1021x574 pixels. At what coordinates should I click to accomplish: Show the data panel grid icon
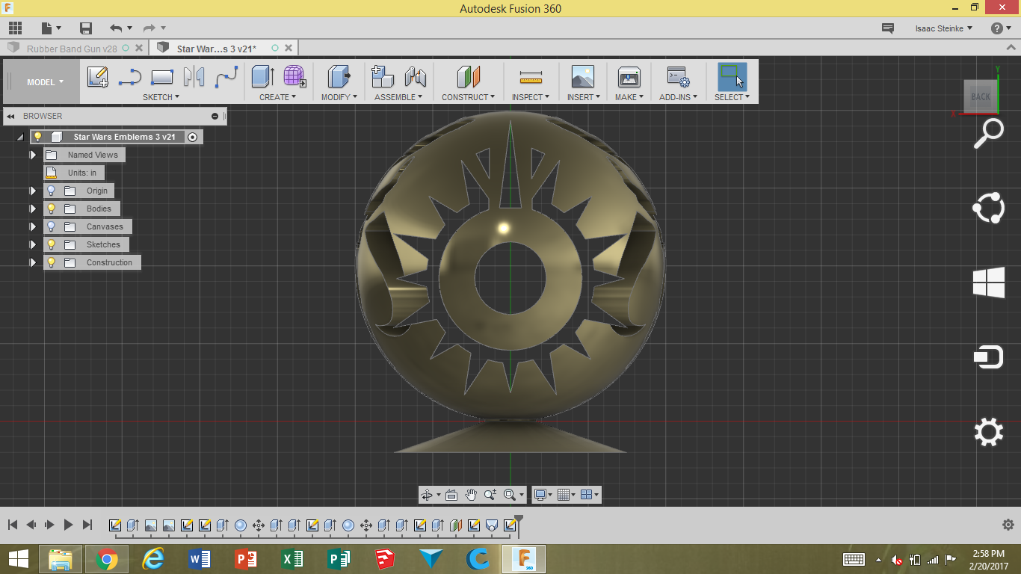tap(15, 28)
